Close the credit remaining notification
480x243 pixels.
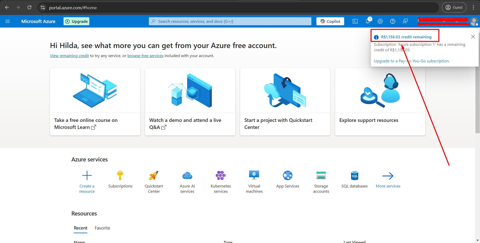coord(473,37)
